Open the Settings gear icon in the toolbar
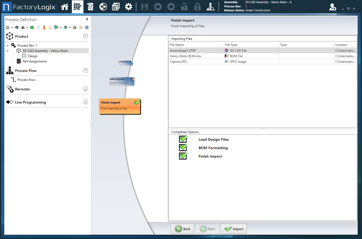 129,7
